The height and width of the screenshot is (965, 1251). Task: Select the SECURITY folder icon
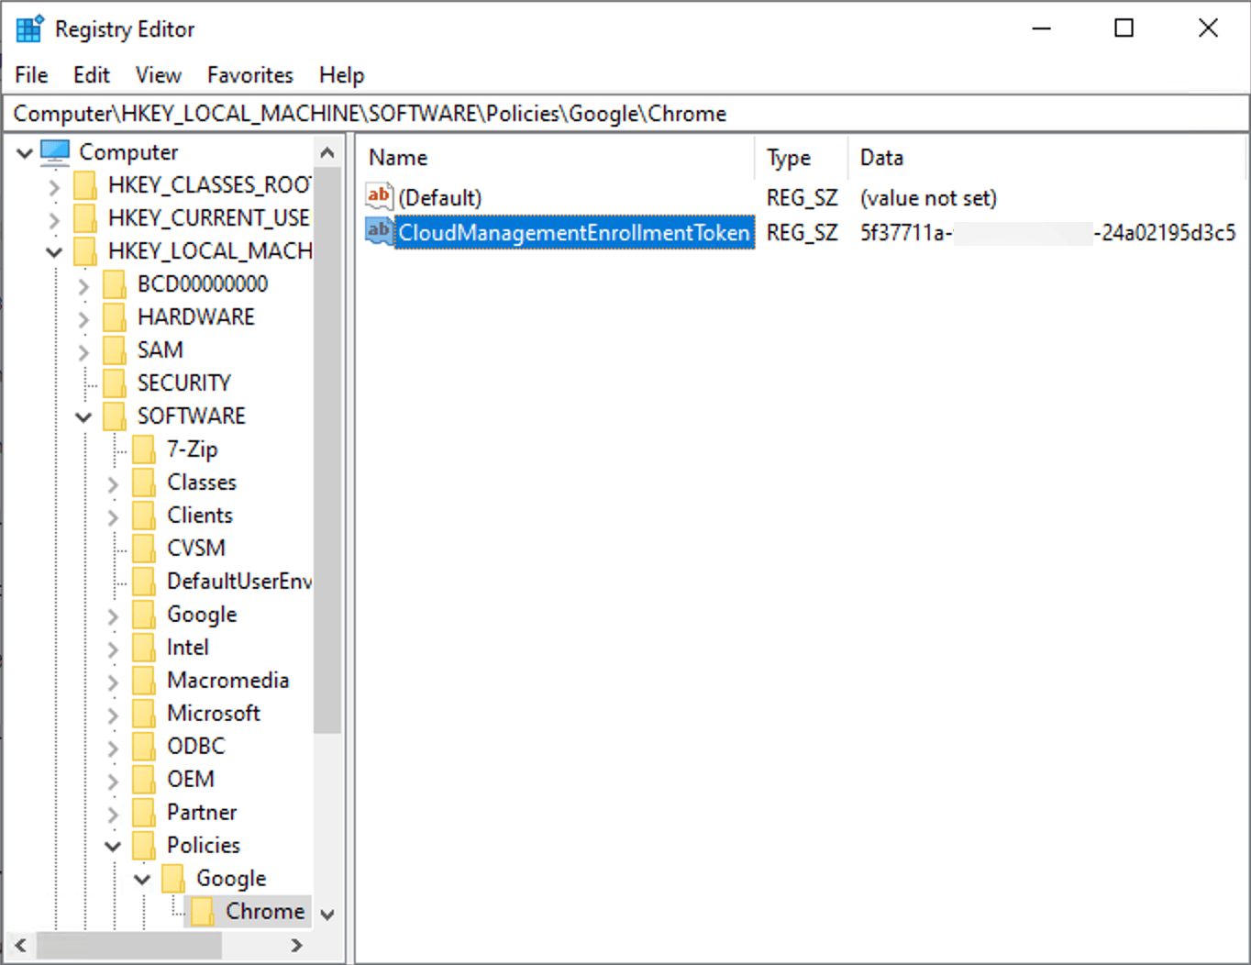(x=115, y=383)
